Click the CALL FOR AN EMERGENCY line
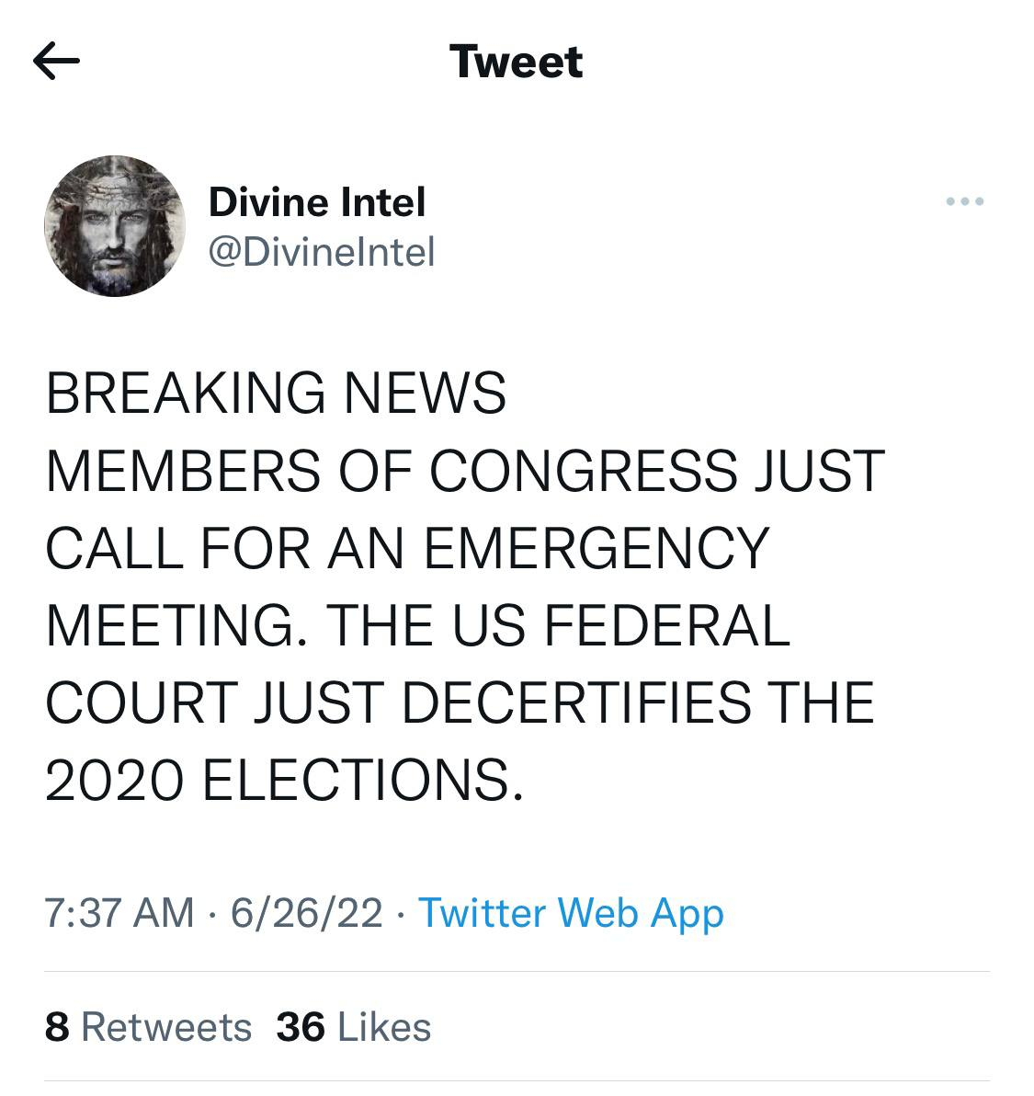The image size is (1034, 1096). click(406, 548)
